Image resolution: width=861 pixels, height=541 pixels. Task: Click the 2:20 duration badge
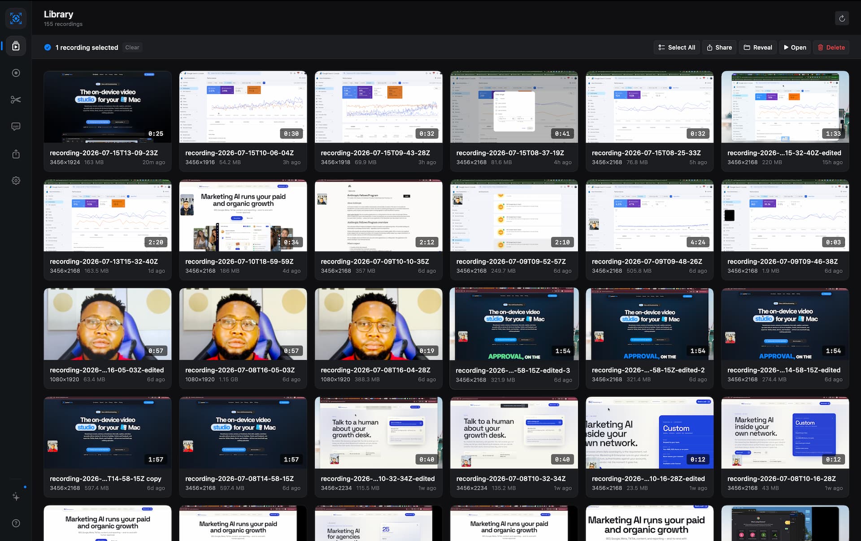tap(156, 242)
